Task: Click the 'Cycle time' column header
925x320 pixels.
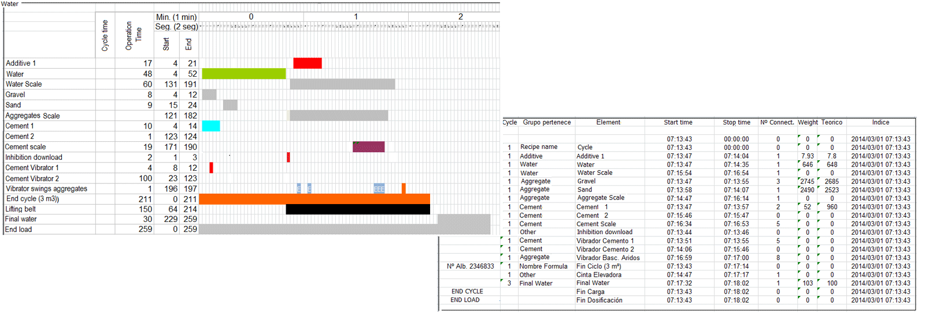Action: click(x=105, y=36)
